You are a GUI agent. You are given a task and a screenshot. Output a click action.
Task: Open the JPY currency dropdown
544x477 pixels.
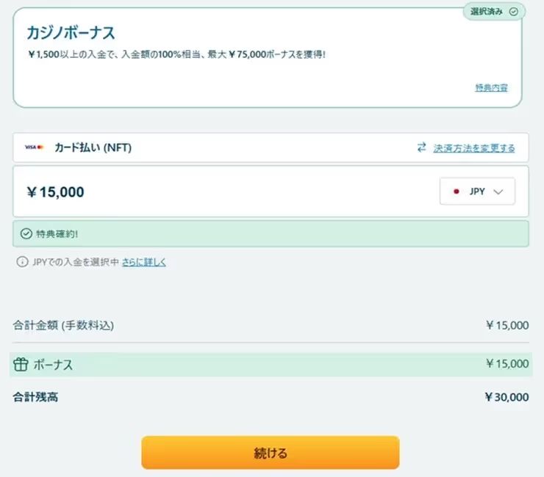tap(477, 192)
